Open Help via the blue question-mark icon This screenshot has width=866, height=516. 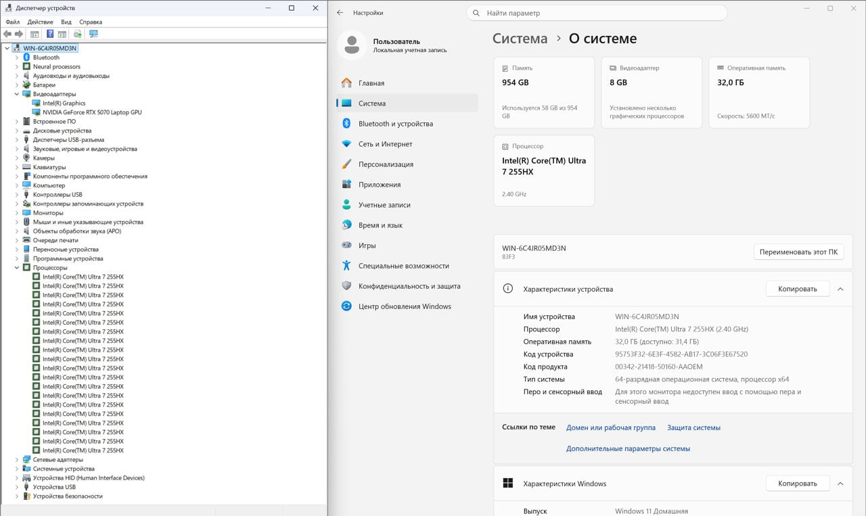click(50, 34)
